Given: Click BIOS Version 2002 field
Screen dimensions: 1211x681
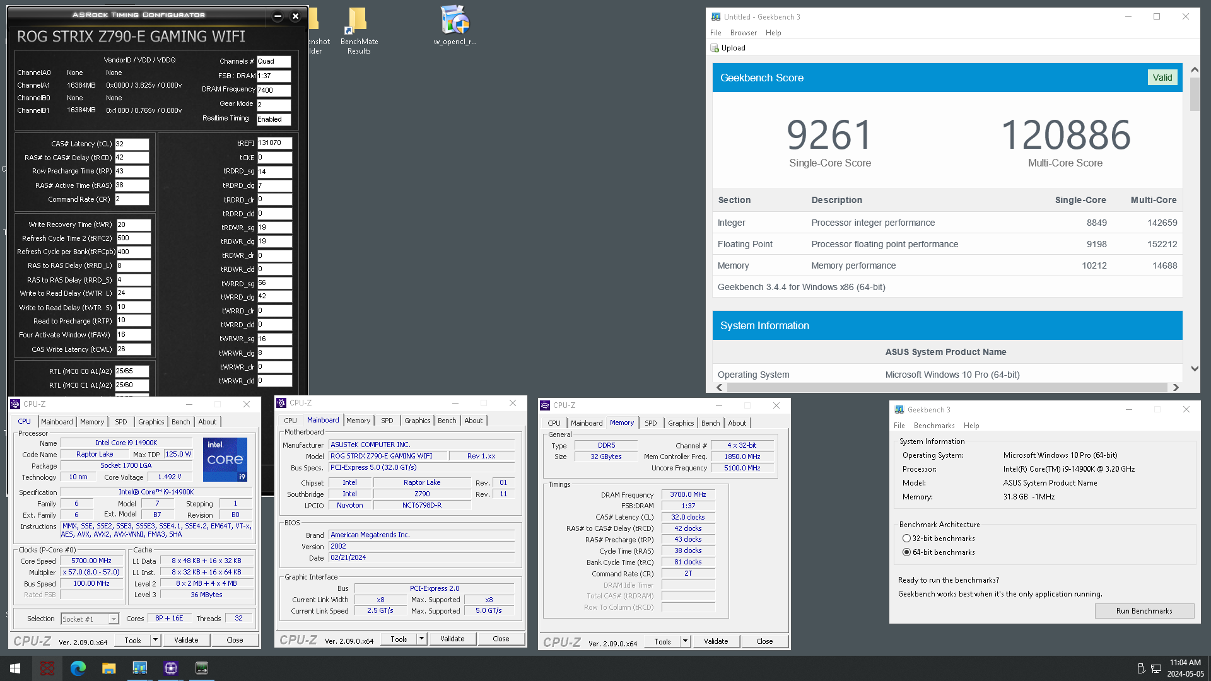Looking at the screenshot, I should pos(421,546).
